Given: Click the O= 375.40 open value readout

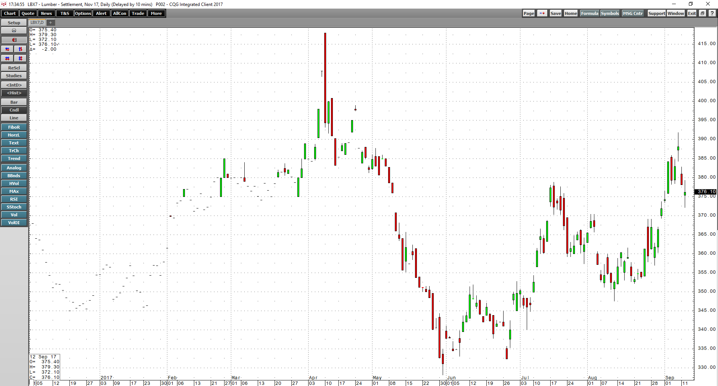Looking at the screenshot, I should coord(43,30).
